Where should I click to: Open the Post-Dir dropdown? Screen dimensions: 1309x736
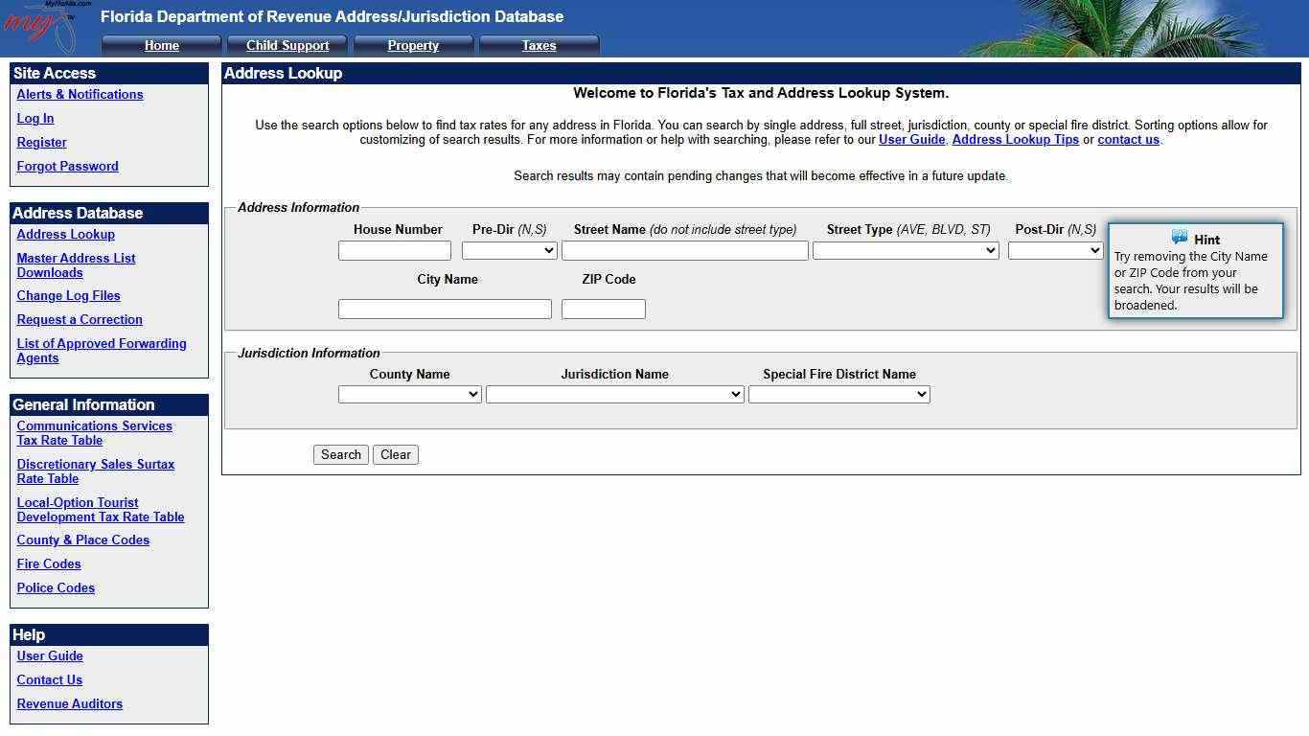(x=1054, y=250)
